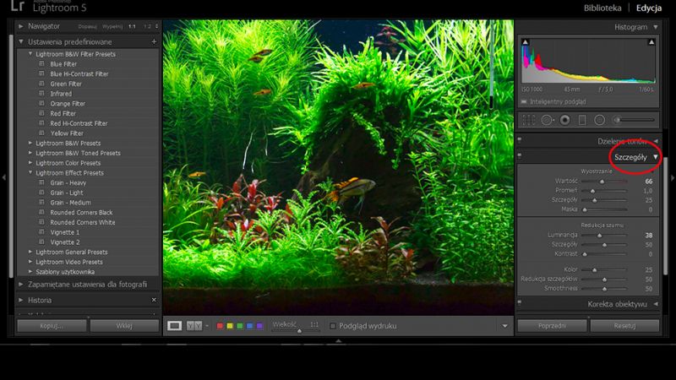Viewport: 676px width, 380px height.
Task: Collapse the Szczegóły panel
Action: 656,157
